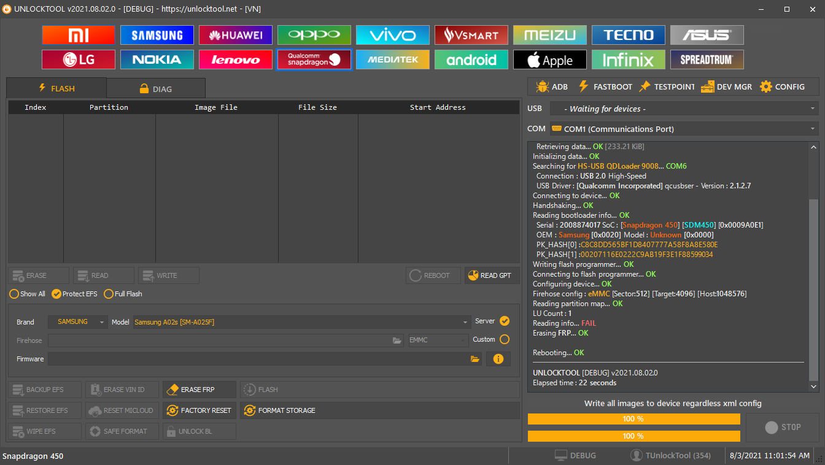Screen dimensions: 825x465
Task: Open the Device Manager (DEV MGR)
Action: coord(727,86)
